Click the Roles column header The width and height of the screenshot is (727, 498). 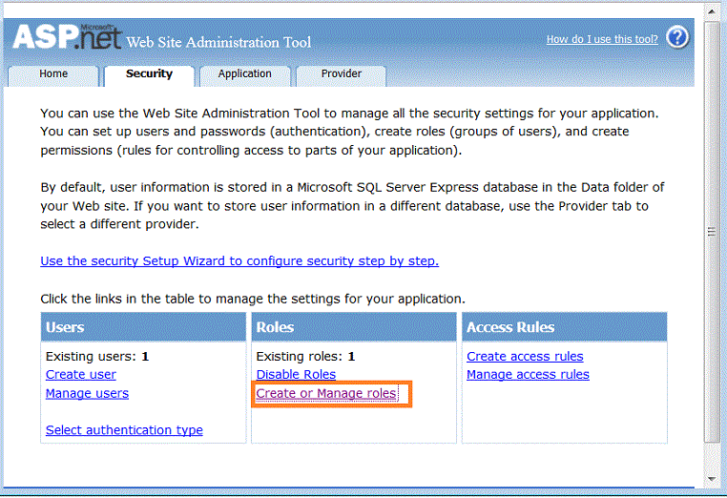tap(354, 327)
